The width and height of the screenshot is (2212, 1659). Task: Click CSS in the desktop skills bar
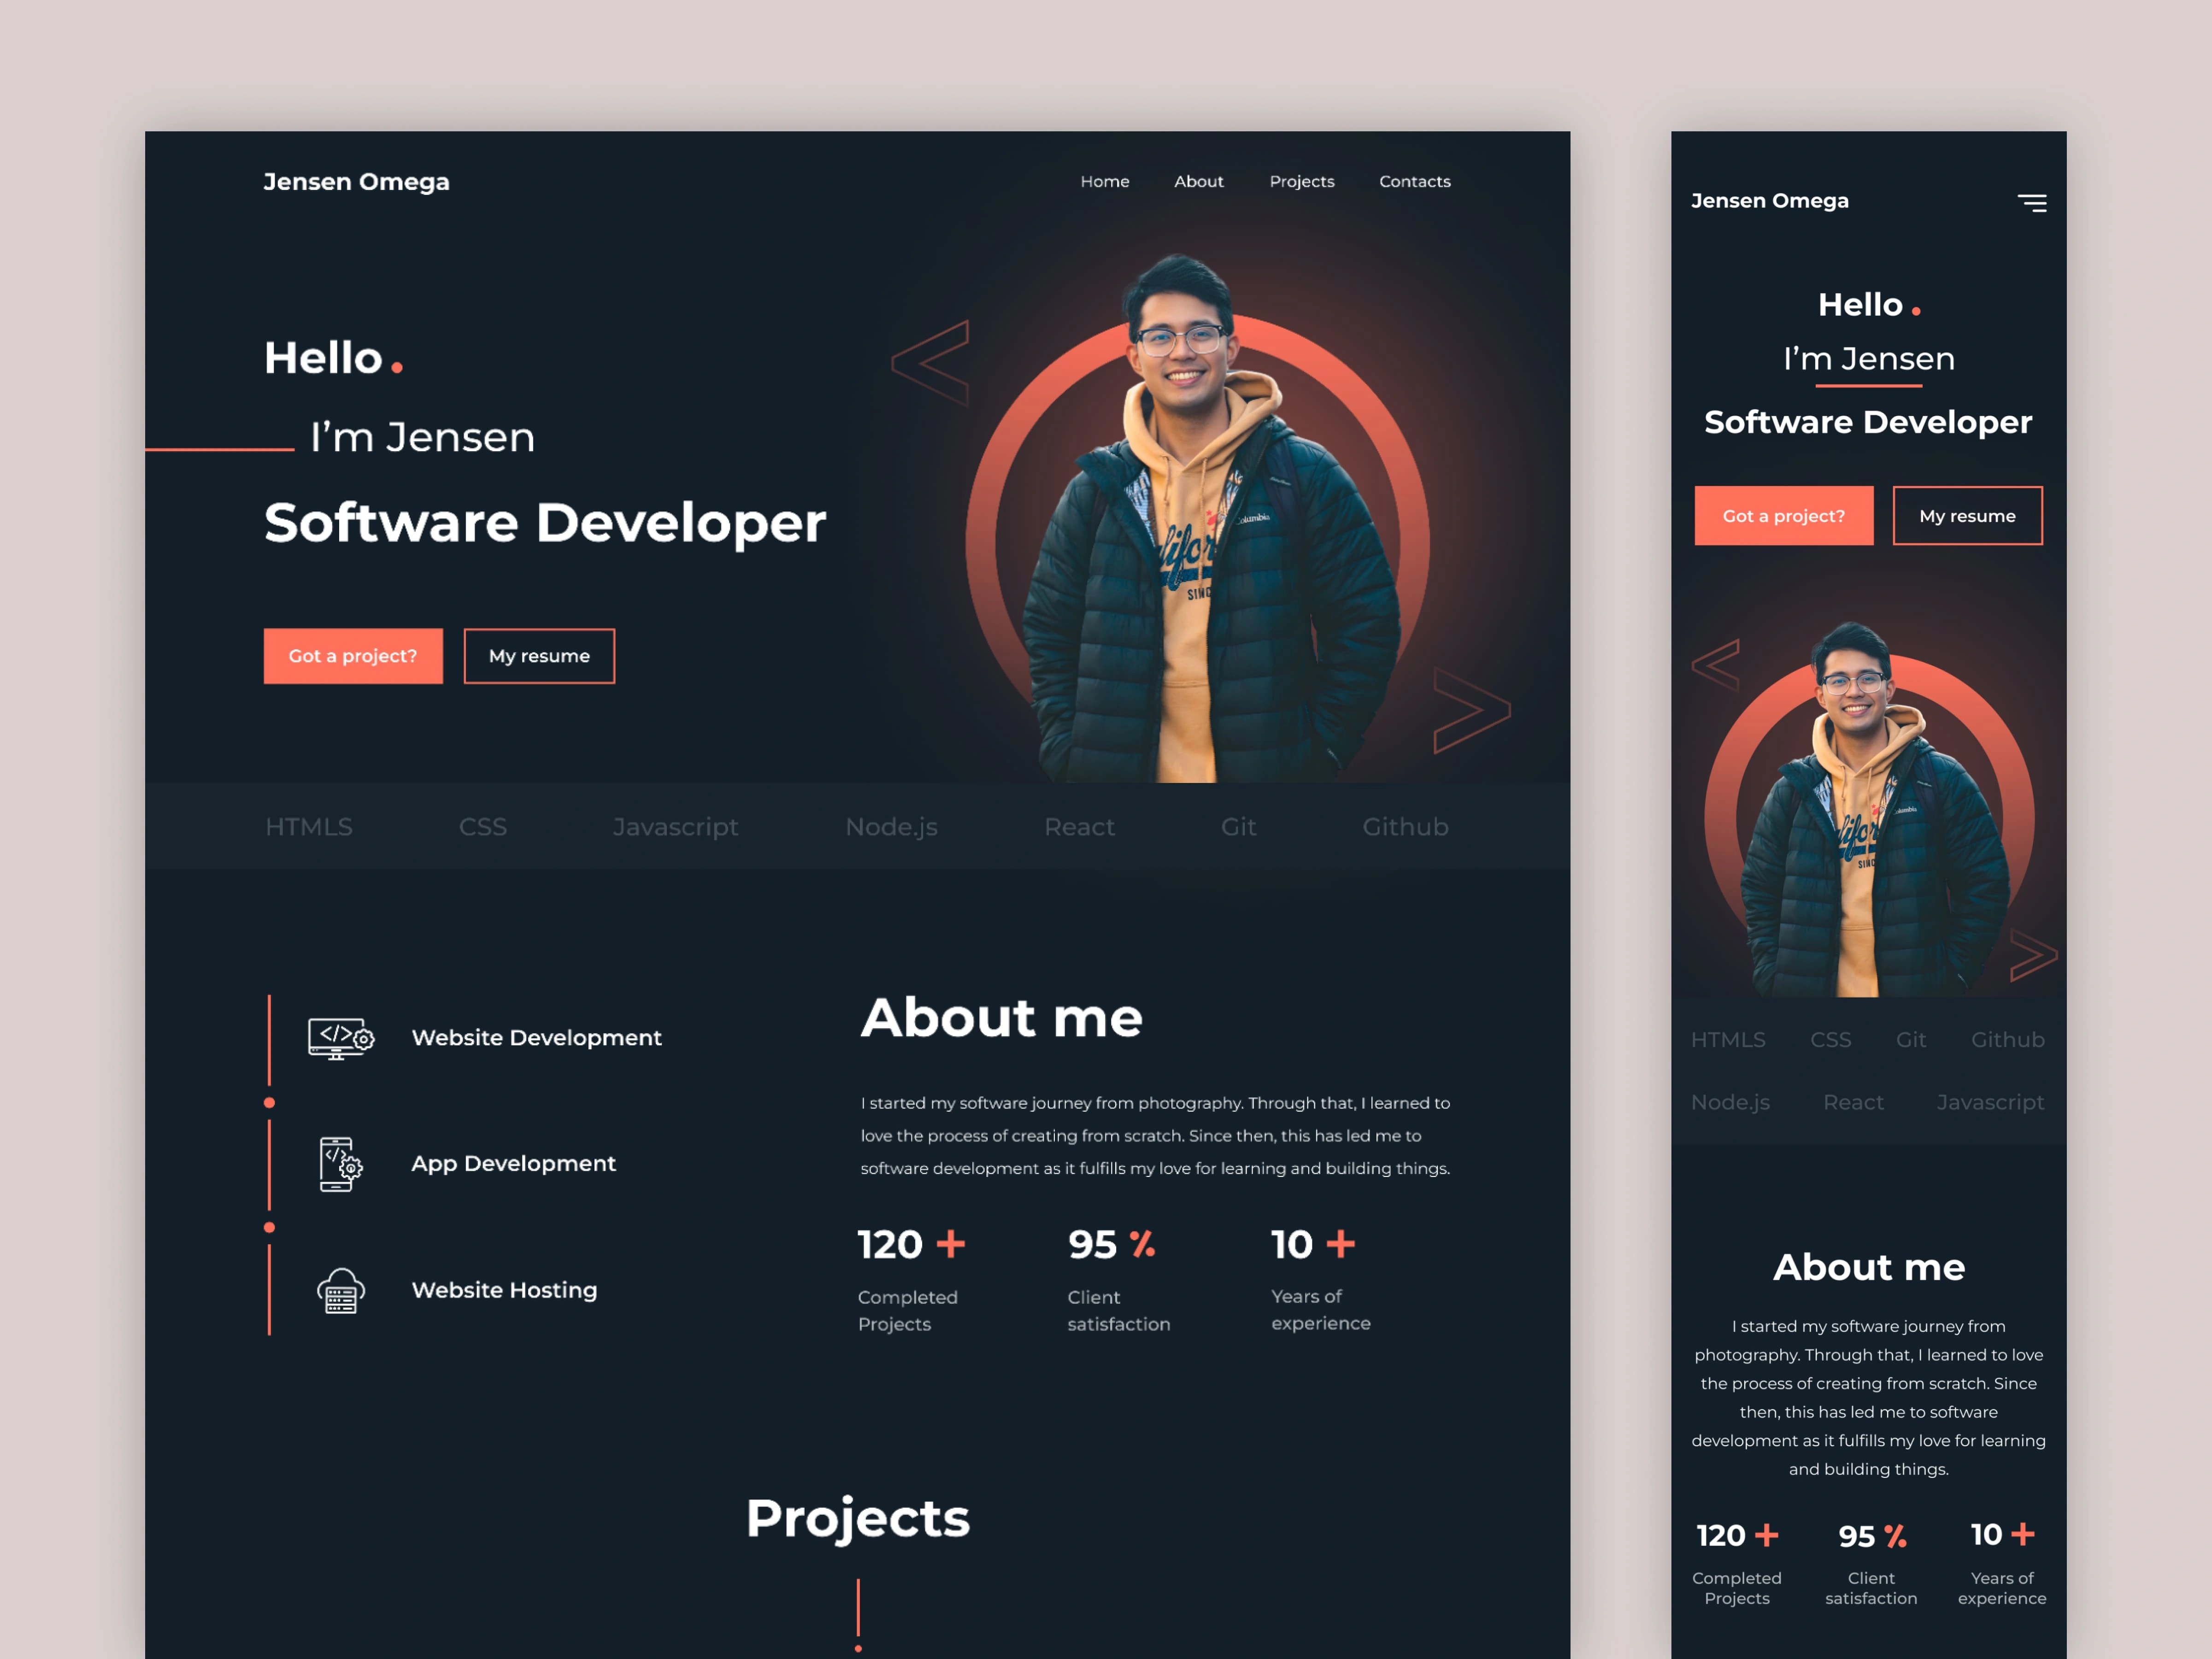click(483, 827)
